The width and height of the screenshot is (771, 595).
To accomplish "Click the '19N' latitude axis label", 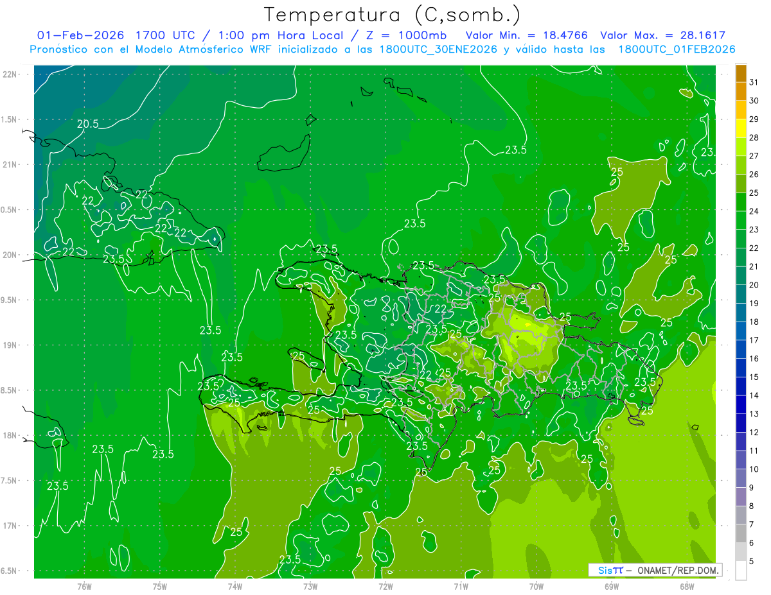I will pos(10,345).
